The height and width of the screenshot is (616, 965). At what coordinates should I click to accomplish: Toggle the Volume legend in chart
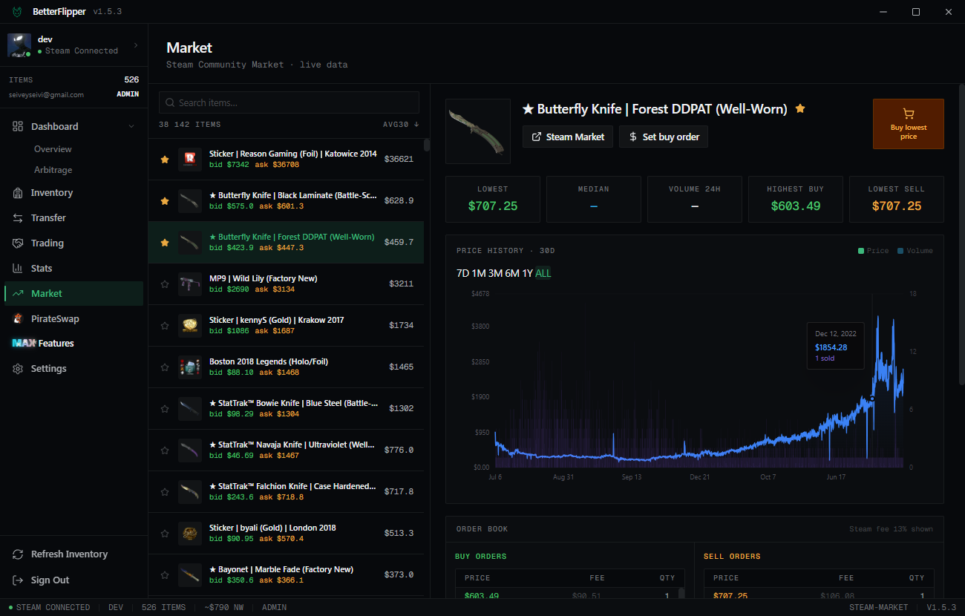[x=915, y=251]
